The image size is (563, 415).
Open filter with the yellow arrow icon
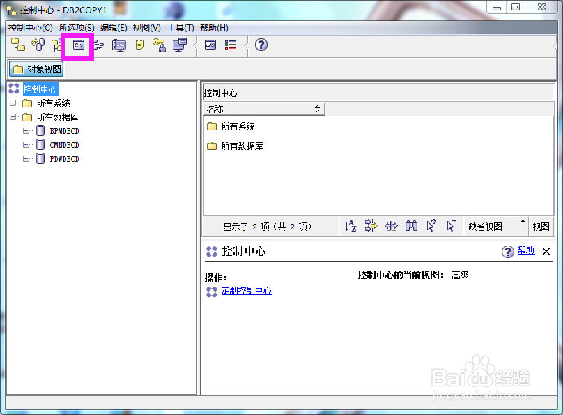click(x=371, y=226)
